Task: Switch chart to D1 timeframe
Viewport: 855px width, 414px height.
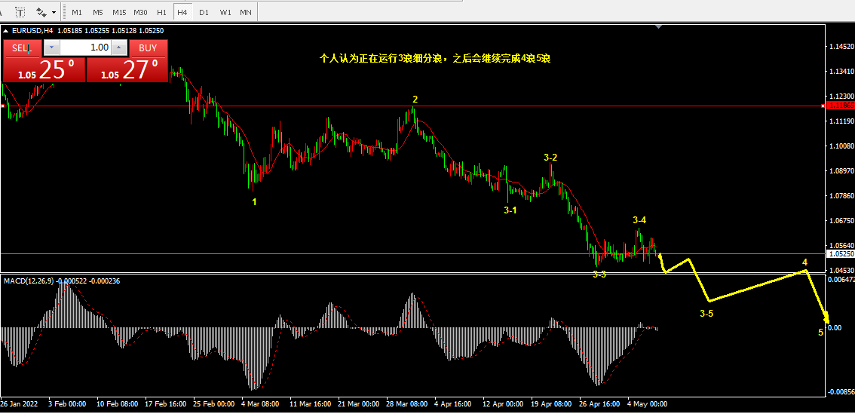Action: [204, 11]
